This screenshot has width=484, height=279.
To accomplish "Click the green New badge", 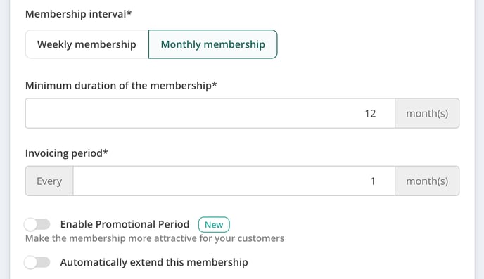I will pyautogui.click(x=214, y=225).
